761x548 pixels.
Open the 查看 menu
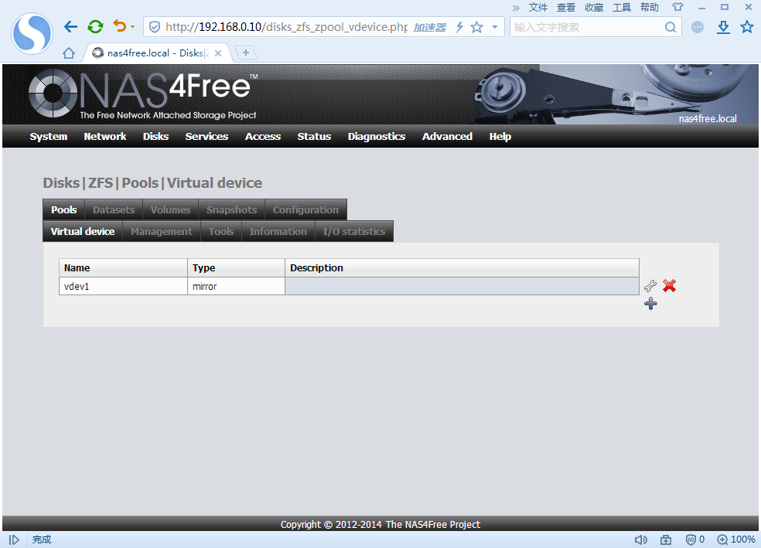[566, 7]
